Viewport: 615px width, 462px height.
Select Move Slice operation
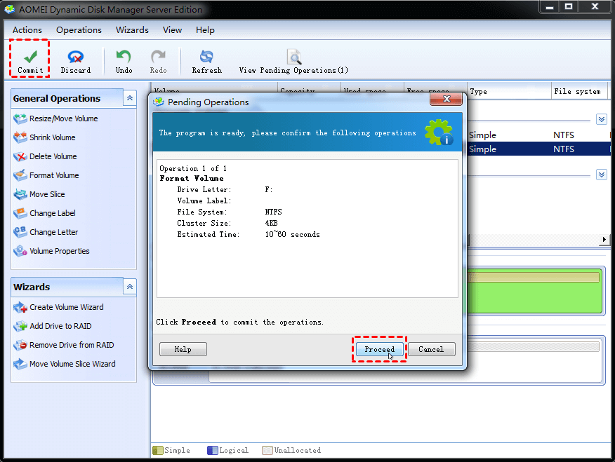[39, 194]
